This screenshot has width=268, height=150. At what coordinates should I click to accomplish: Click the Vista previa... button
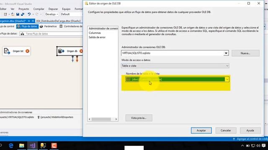click(139, 118)
